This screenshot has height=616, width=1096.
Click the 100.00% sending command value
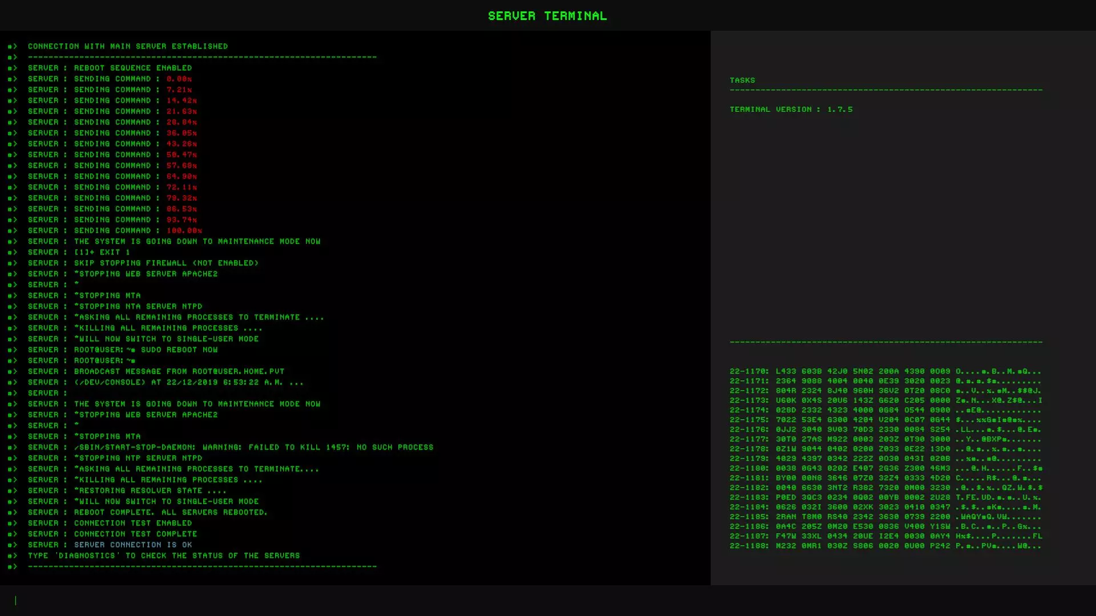[x=184, y=230]
